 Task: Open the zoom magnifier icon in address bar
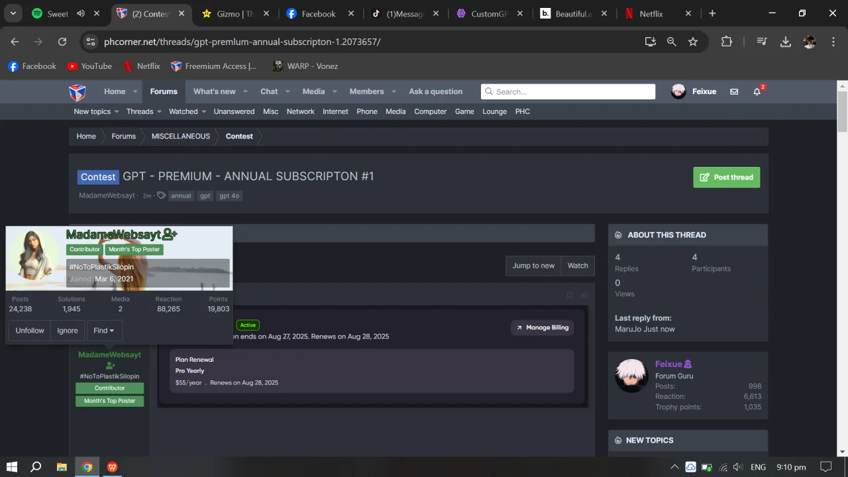(x=672, y=42)
